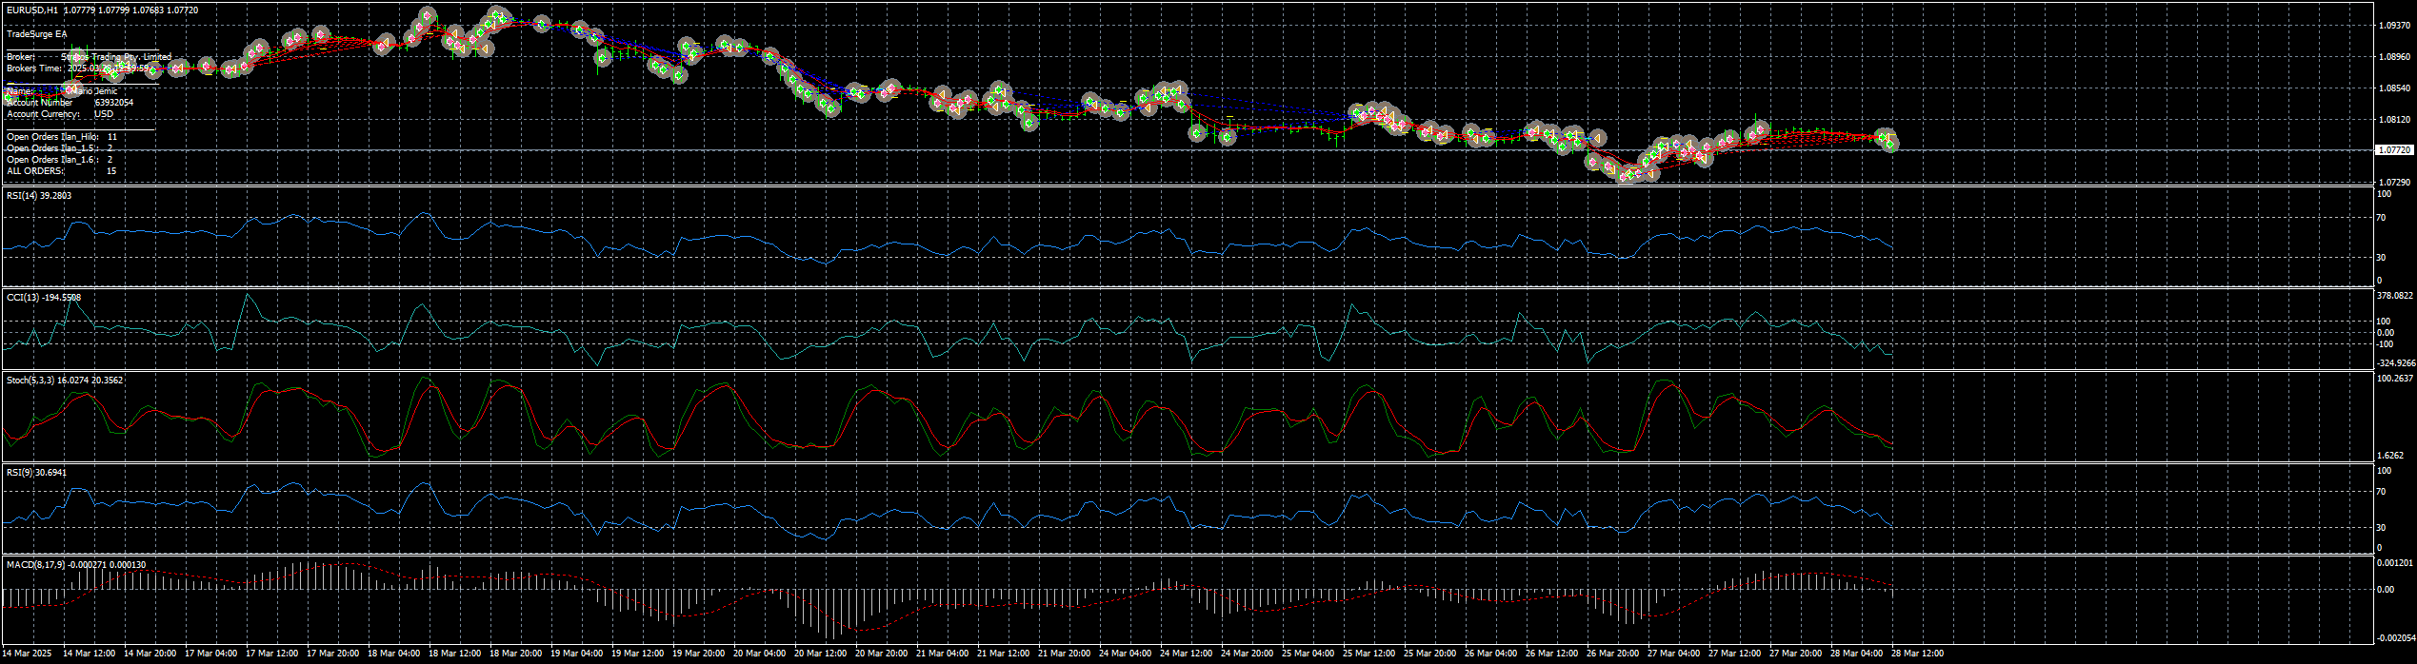
Task: Click the 14 Mar 12:00 time label
Action: 89,654
